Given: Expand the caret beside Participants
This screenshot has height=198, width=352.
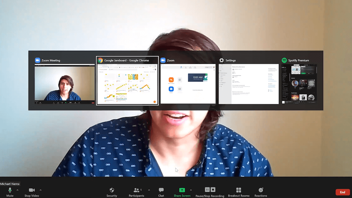Looking at the screenshot, I should 149,190.
